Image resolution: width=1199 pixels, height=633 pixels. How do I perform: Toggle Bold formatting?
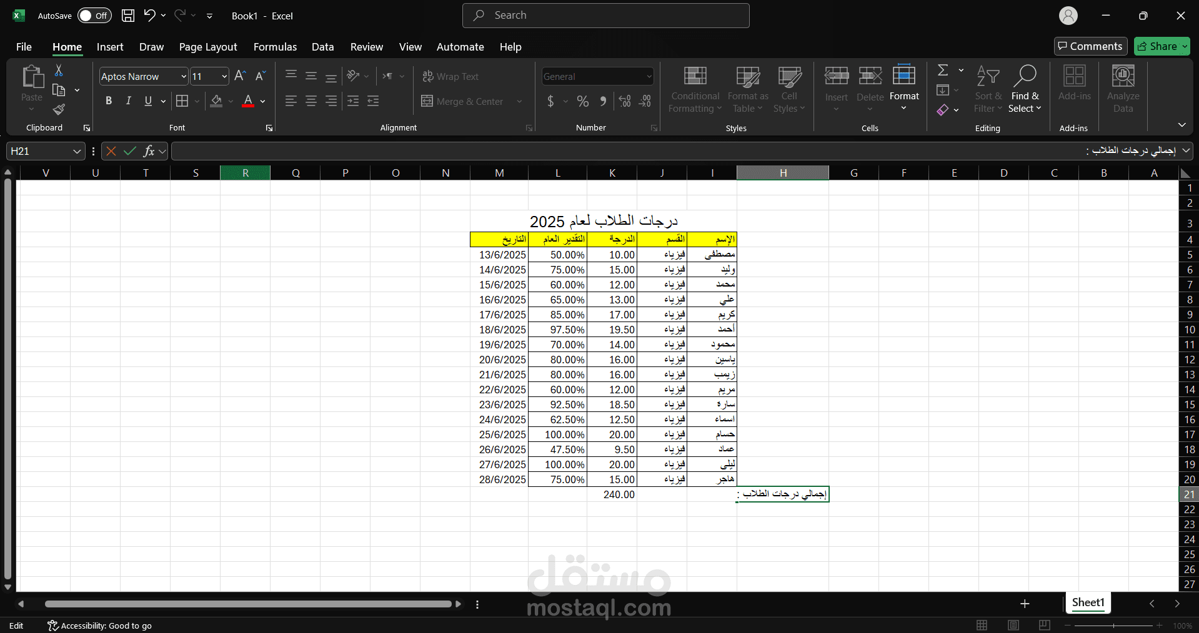[x=109, y=101]
